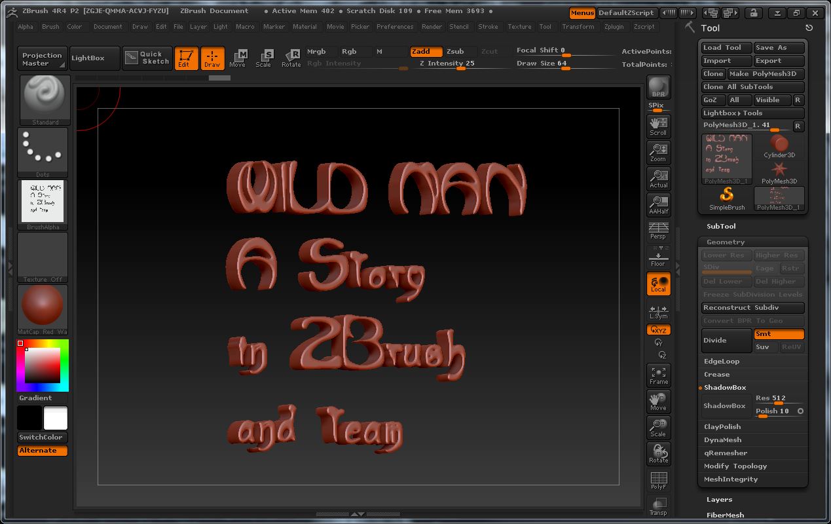The width and height of the screenshot is (831, 524).
Task: Expand the qRemesher section
Action: (726, 453)
